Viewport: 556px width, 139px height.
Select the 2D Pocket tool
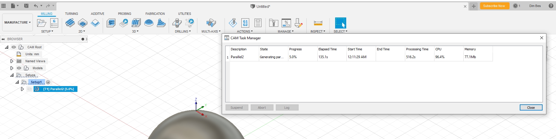click(83, 23)
